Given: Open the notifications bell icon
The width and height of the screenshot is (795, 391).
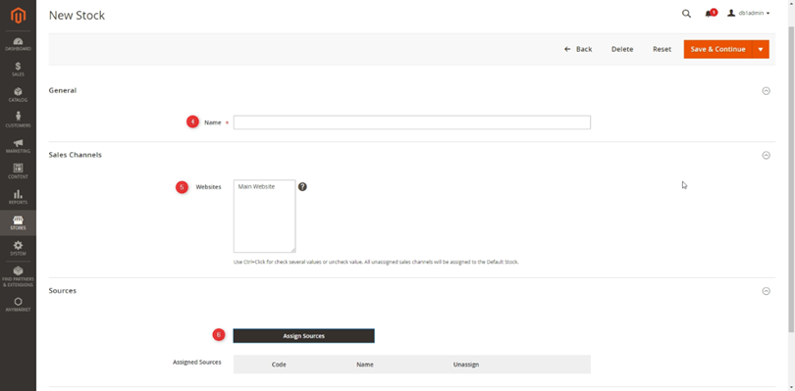Looking at the screenshot, I should (x=709, y=14).
